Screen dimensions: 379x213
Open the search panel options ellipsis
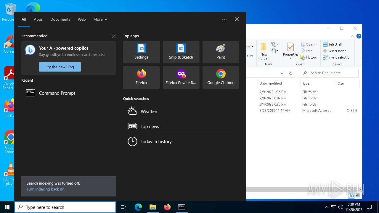pyautogui.click(x=224, y=19)
